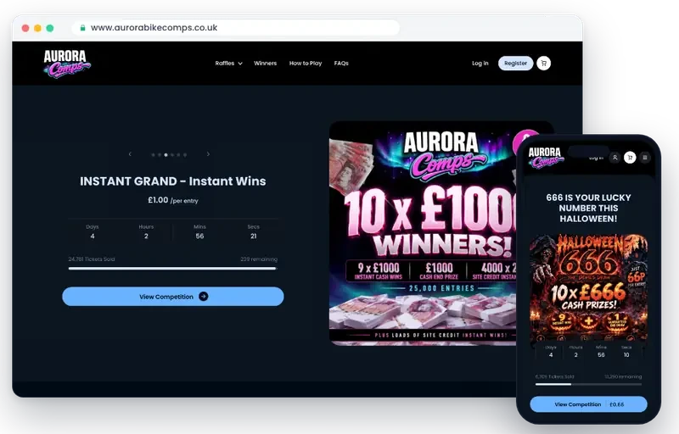
Task: Click the 666 IS YOUR LUCKY NUMBER heading
Action: (588, 208)
